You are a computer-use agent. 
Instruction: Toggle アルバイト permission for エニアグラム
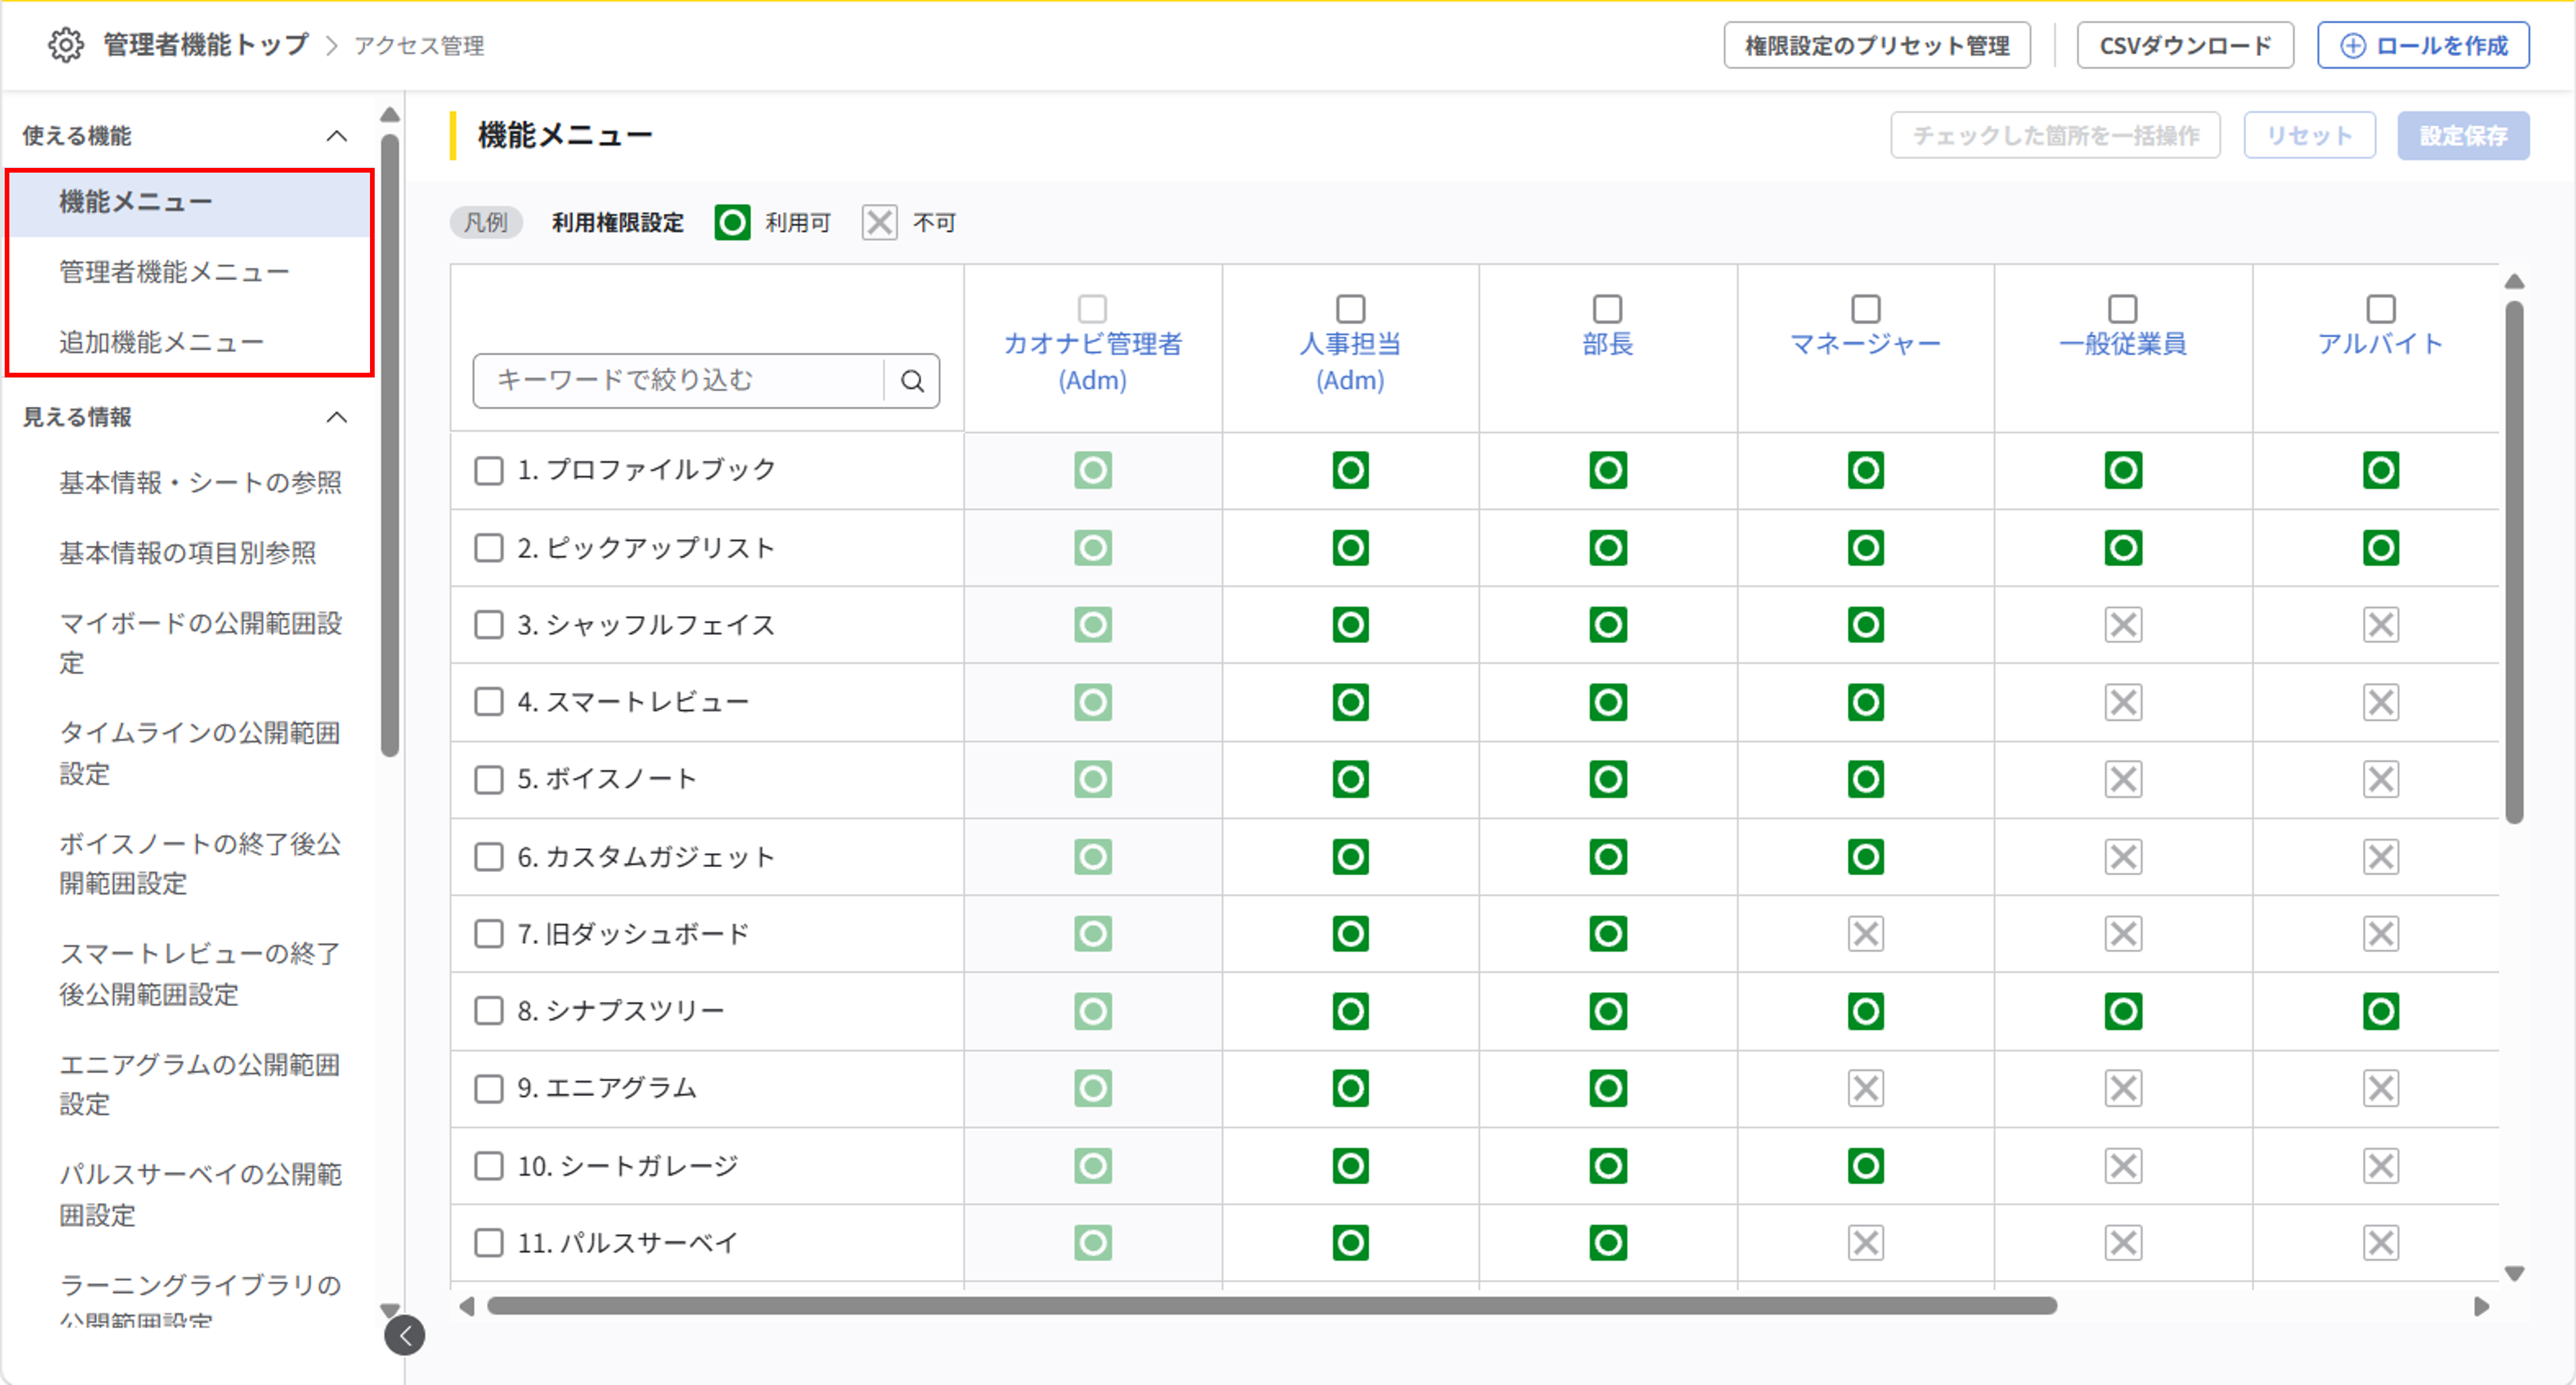(2381, 1087)
